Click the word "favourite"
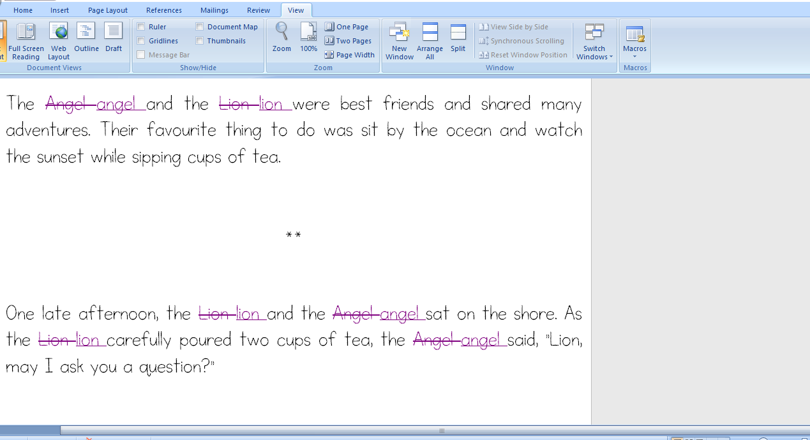 [182, 130]
